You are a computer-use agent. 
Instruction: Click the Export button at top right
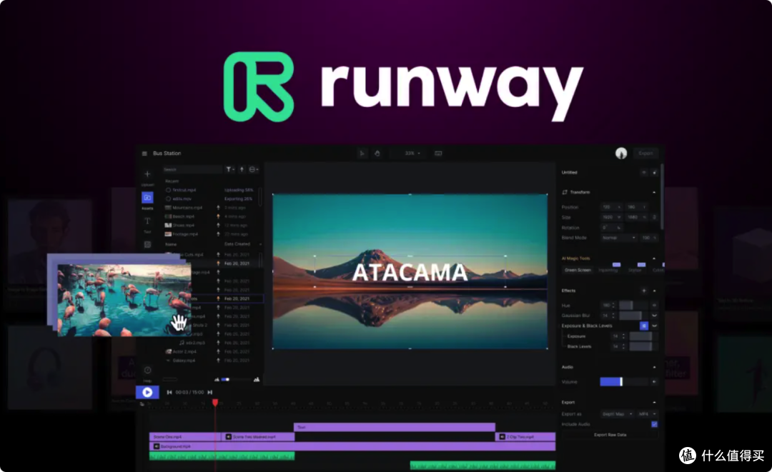point(645,154)
